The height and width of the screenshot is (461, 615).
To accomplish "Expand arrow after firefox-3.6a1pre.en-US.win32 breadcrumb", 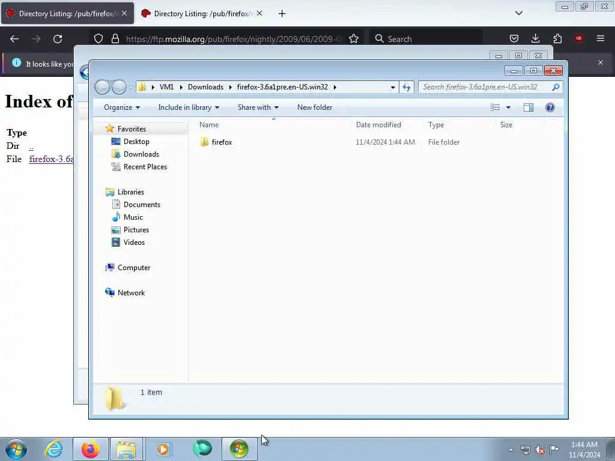I will click(335, 87).
